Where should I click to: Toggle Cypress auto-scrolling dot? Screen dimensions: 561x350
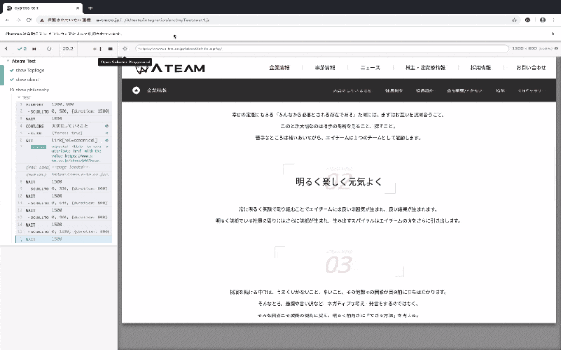coord(95,49)
